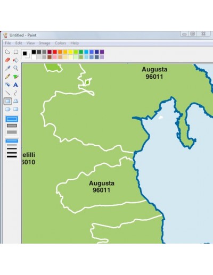Click the Paint icon in title bar

(x=5, y=35)
